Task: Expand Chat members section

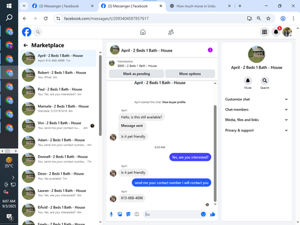Action: (x=257, y=110)
